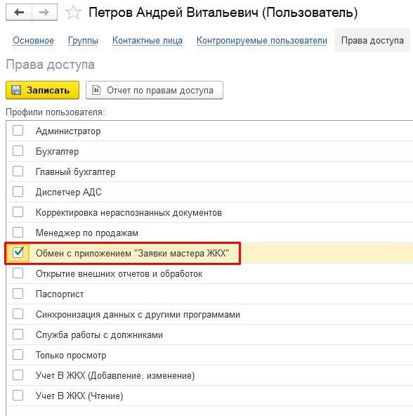Tick Учет В ЖКХ (Чтение) checkbox
413x416 pixels.
18,396
